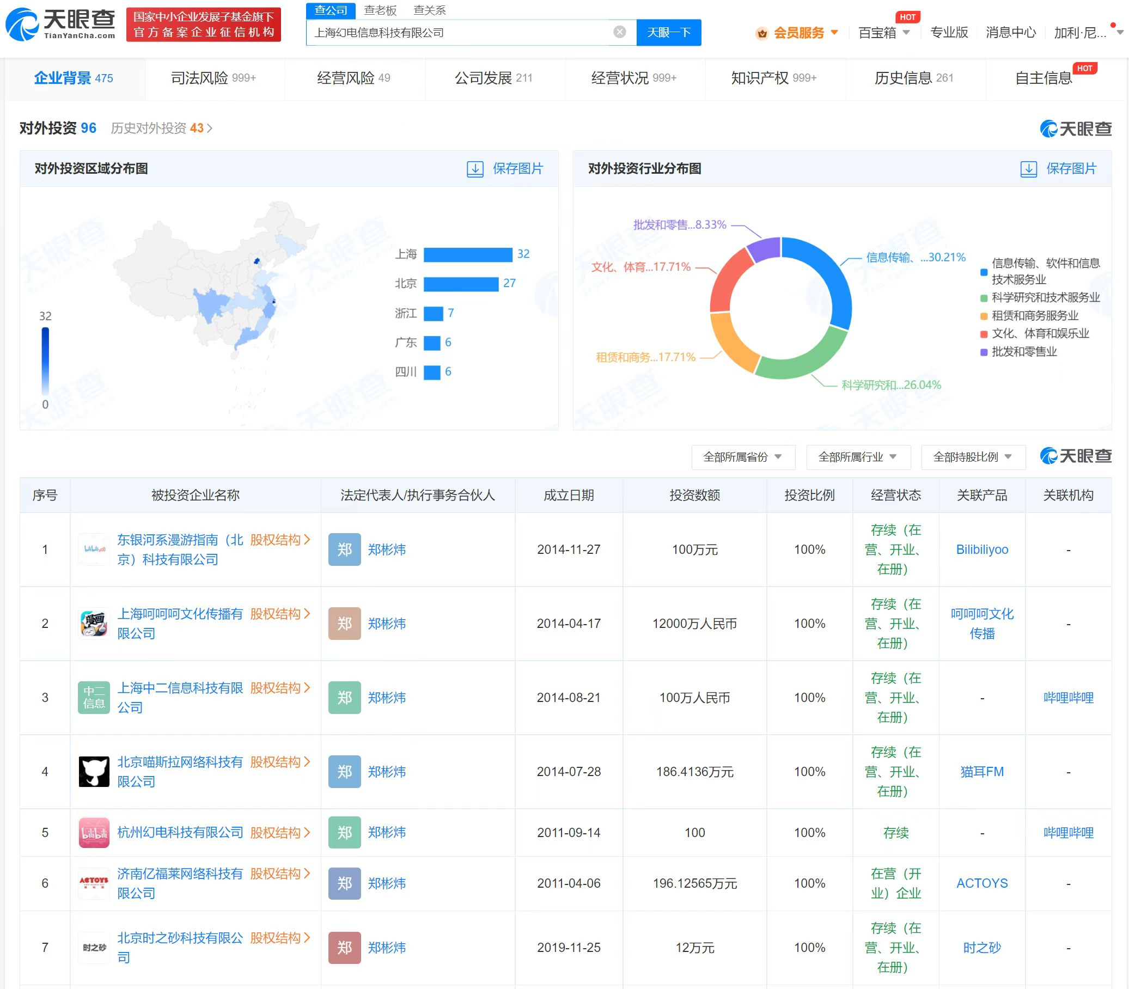Screen dimensions: 1129x989
Task: Click the pink bilibili logo for 杭州幻电
Action: coord(94,832)
